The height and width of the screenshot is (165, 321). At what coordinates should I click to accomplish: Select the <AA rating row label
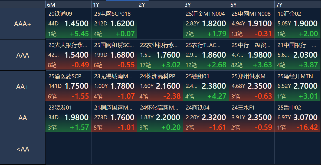click(23, 149)
